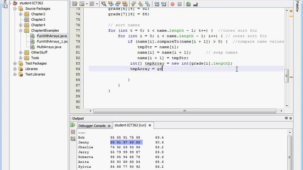Click the Uncomment icon
This screenshot has width=303, height=170.
196,4
